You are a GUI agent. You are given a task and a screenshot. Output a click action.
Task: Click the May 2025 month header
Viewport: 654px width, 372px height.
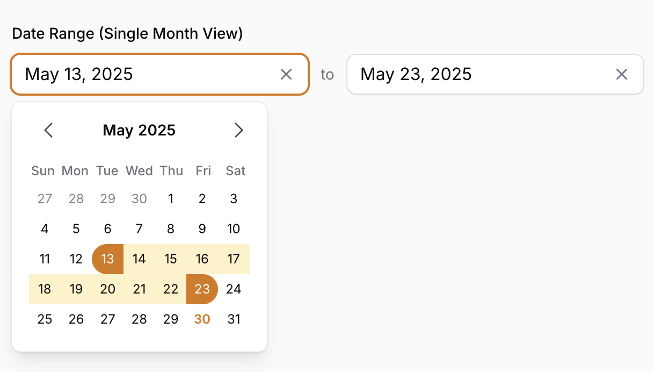[139, 130]
